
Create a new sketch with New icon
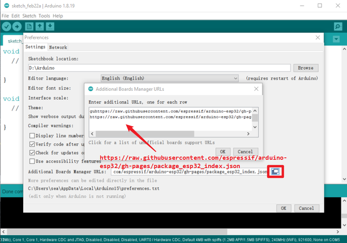point(30,26)
